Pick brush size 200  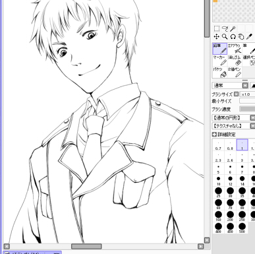[x=230, y=216]
